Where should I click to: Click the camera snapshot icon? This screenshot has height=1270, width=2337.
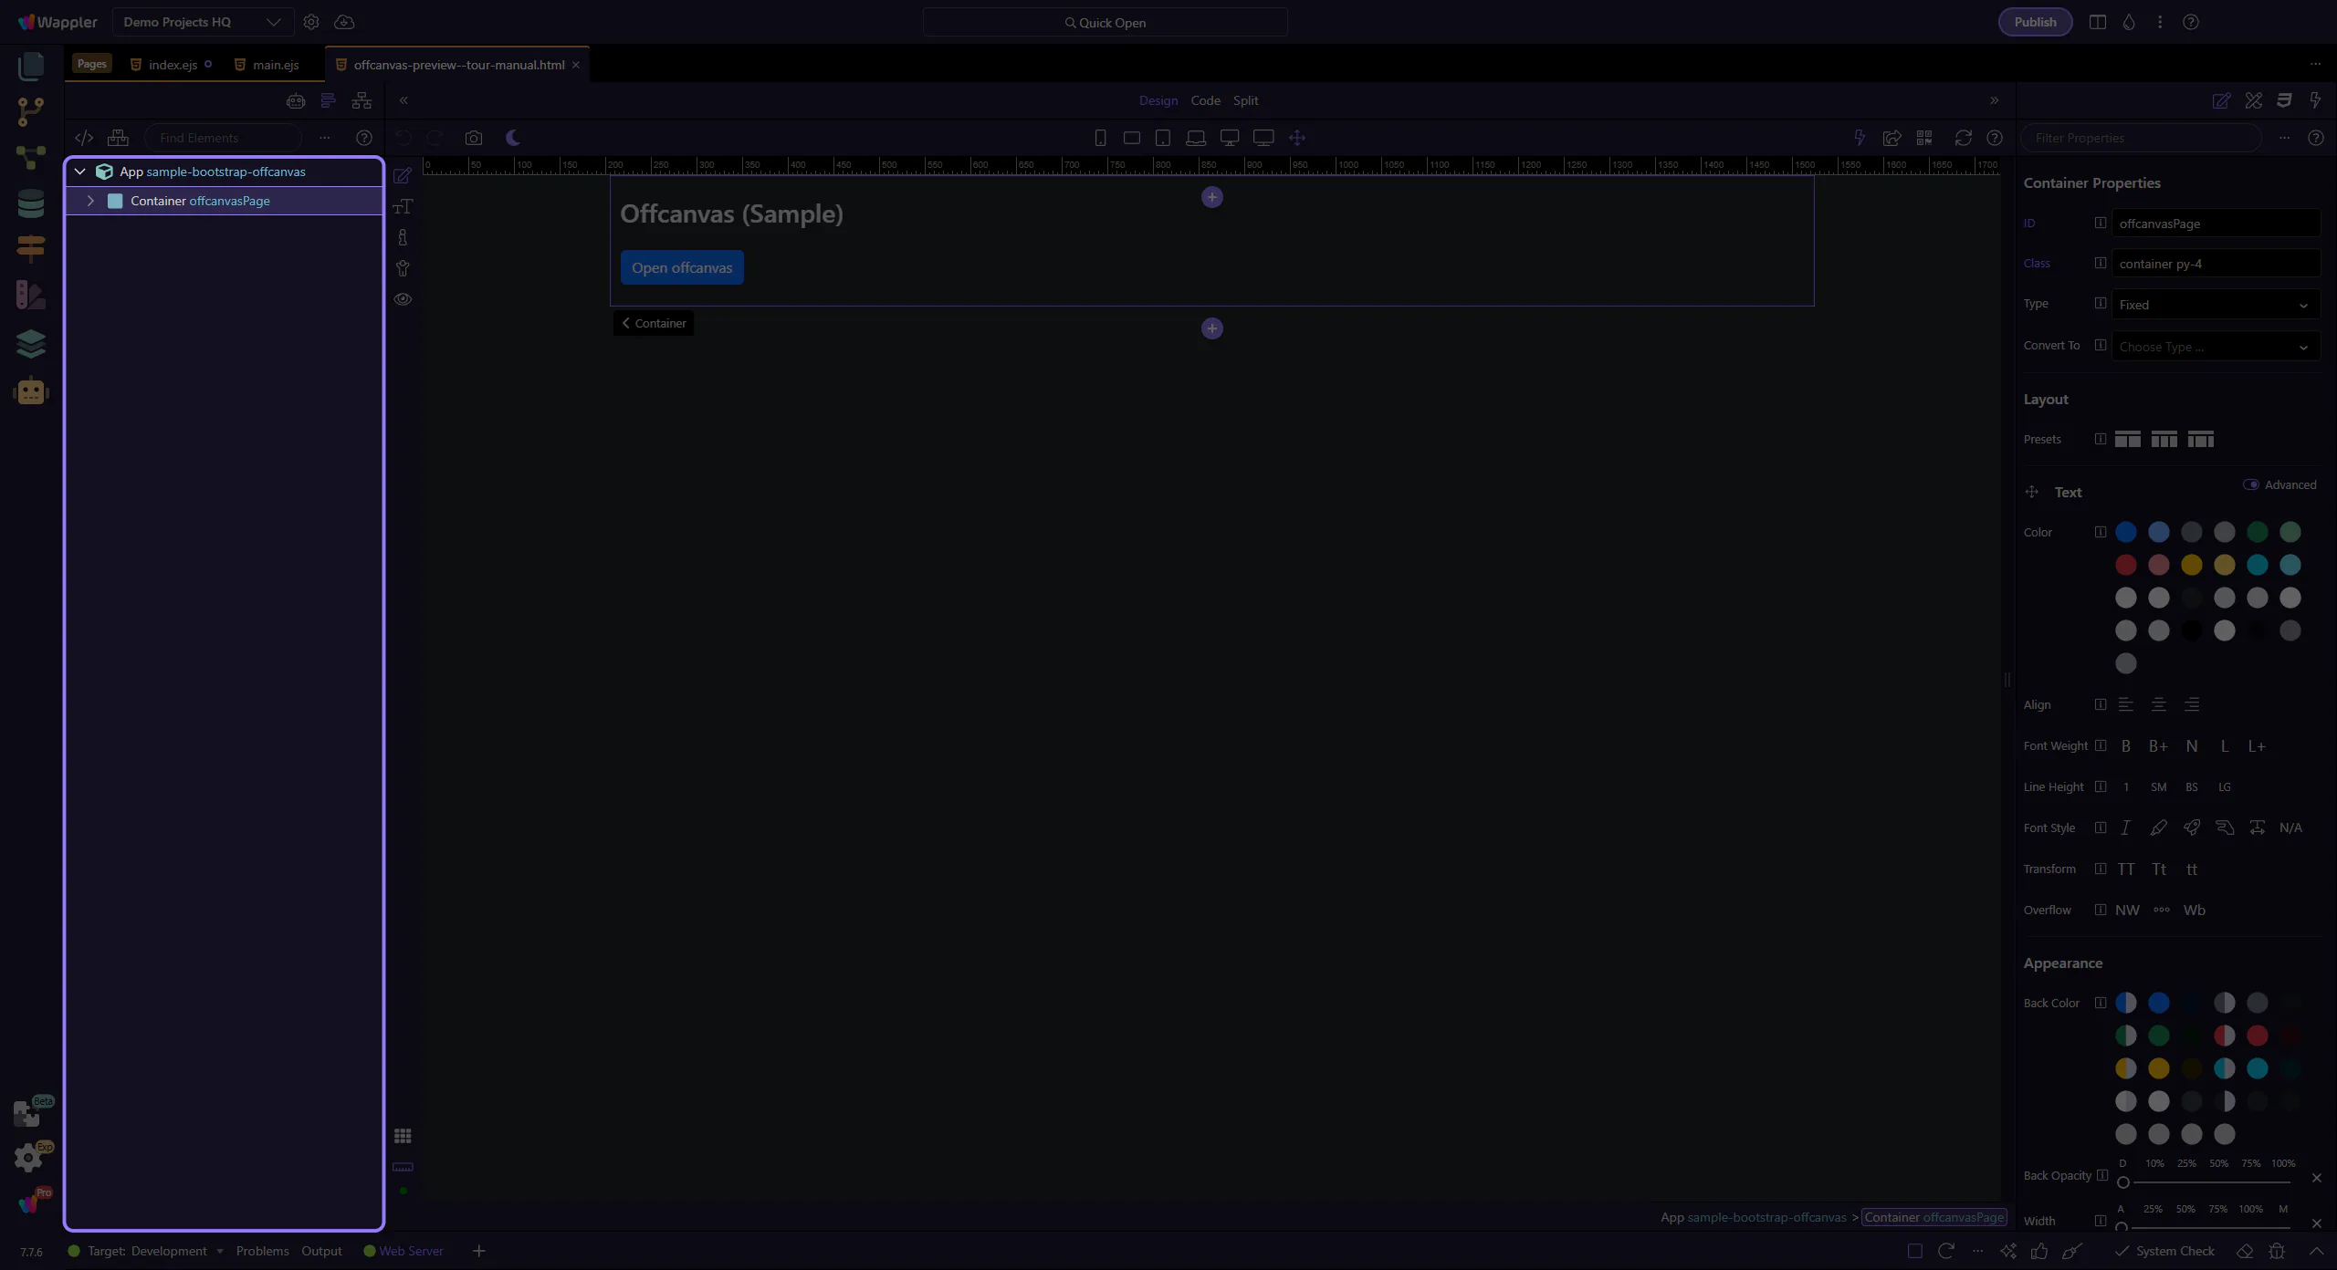pos(473,138)
